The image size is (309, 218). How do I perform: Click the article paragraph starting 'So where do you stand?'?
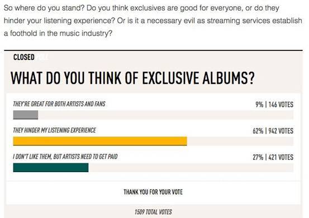[153, 21]
